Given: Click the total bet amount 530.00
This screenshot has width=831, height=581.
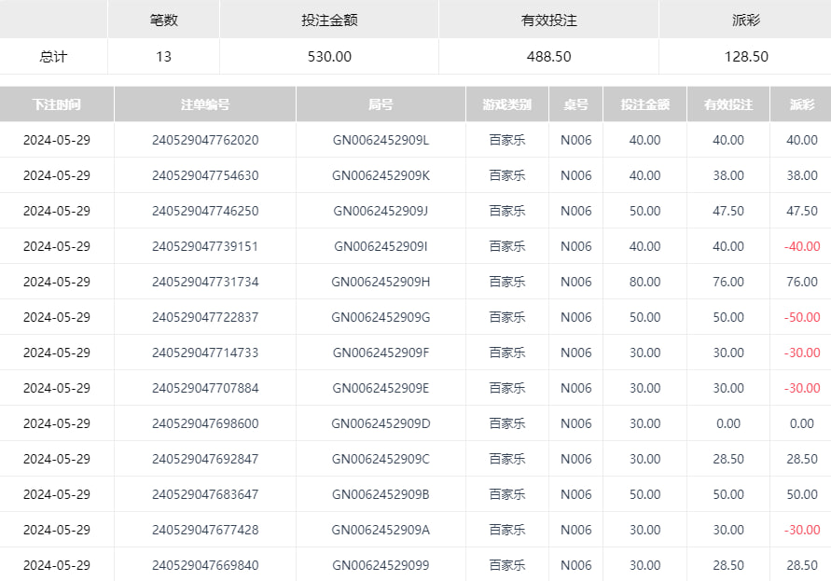Looking at the screenshot, I should [329, 56].
